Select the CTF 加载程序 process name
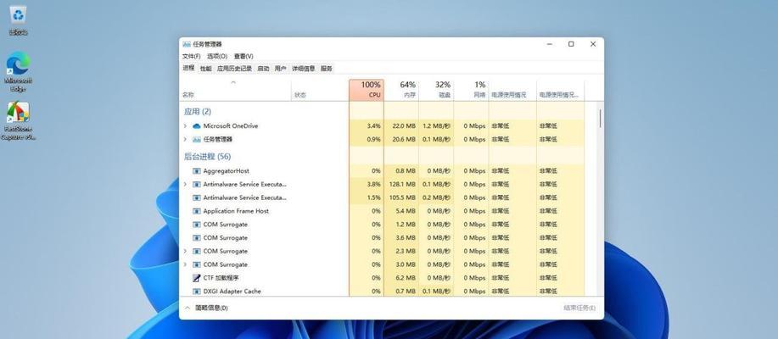778x339 pixels. [221, 278]
